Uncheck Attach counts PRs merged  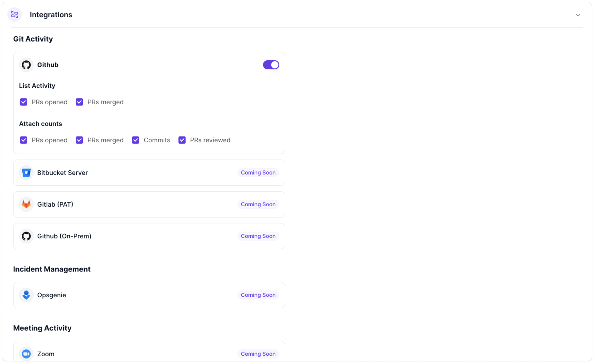tap(79, 140)
